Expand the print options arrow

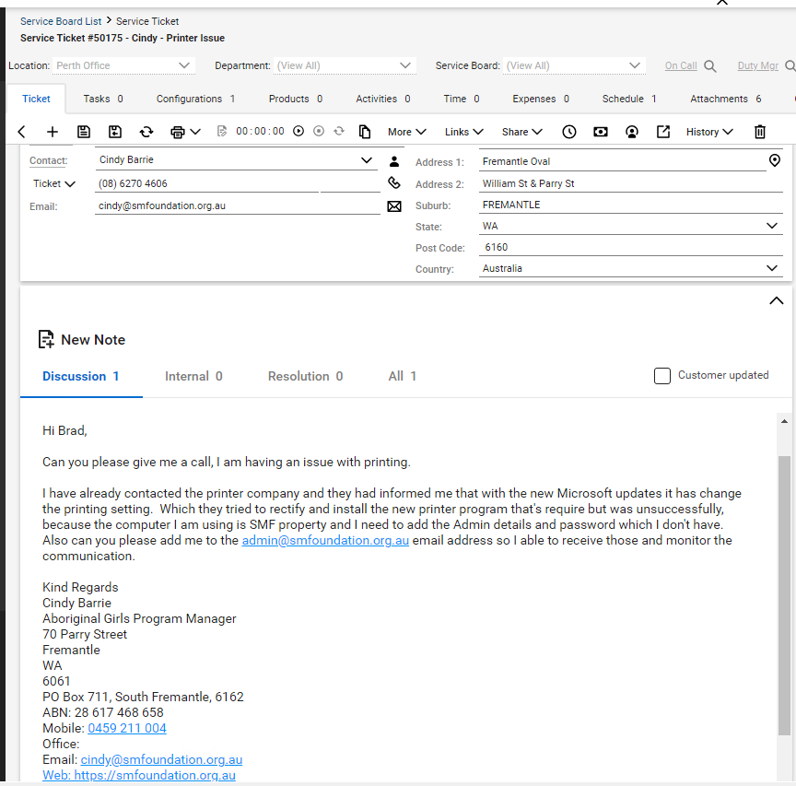point(195,132)
